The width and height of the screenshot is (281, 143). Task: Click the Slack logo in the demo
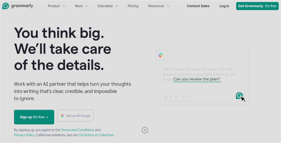point(161,55)
